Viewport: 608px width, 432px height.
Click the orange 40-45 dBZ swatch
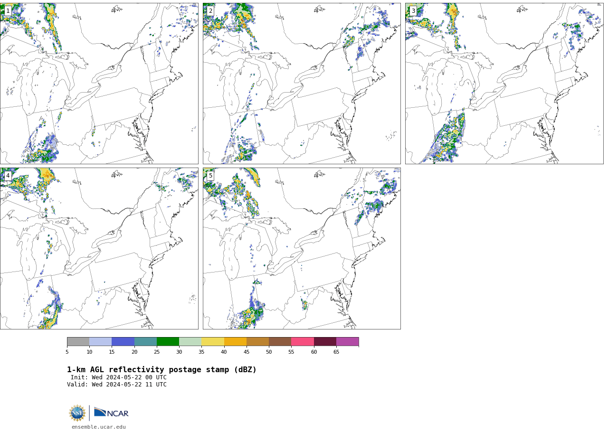tap(235, 342)
